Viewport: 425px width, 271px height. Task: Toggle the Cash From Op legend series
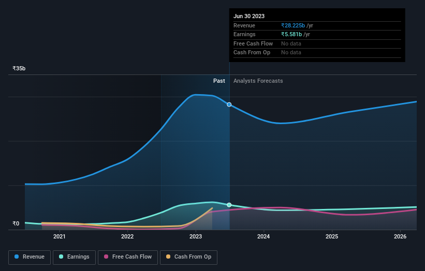coord(188,257)
